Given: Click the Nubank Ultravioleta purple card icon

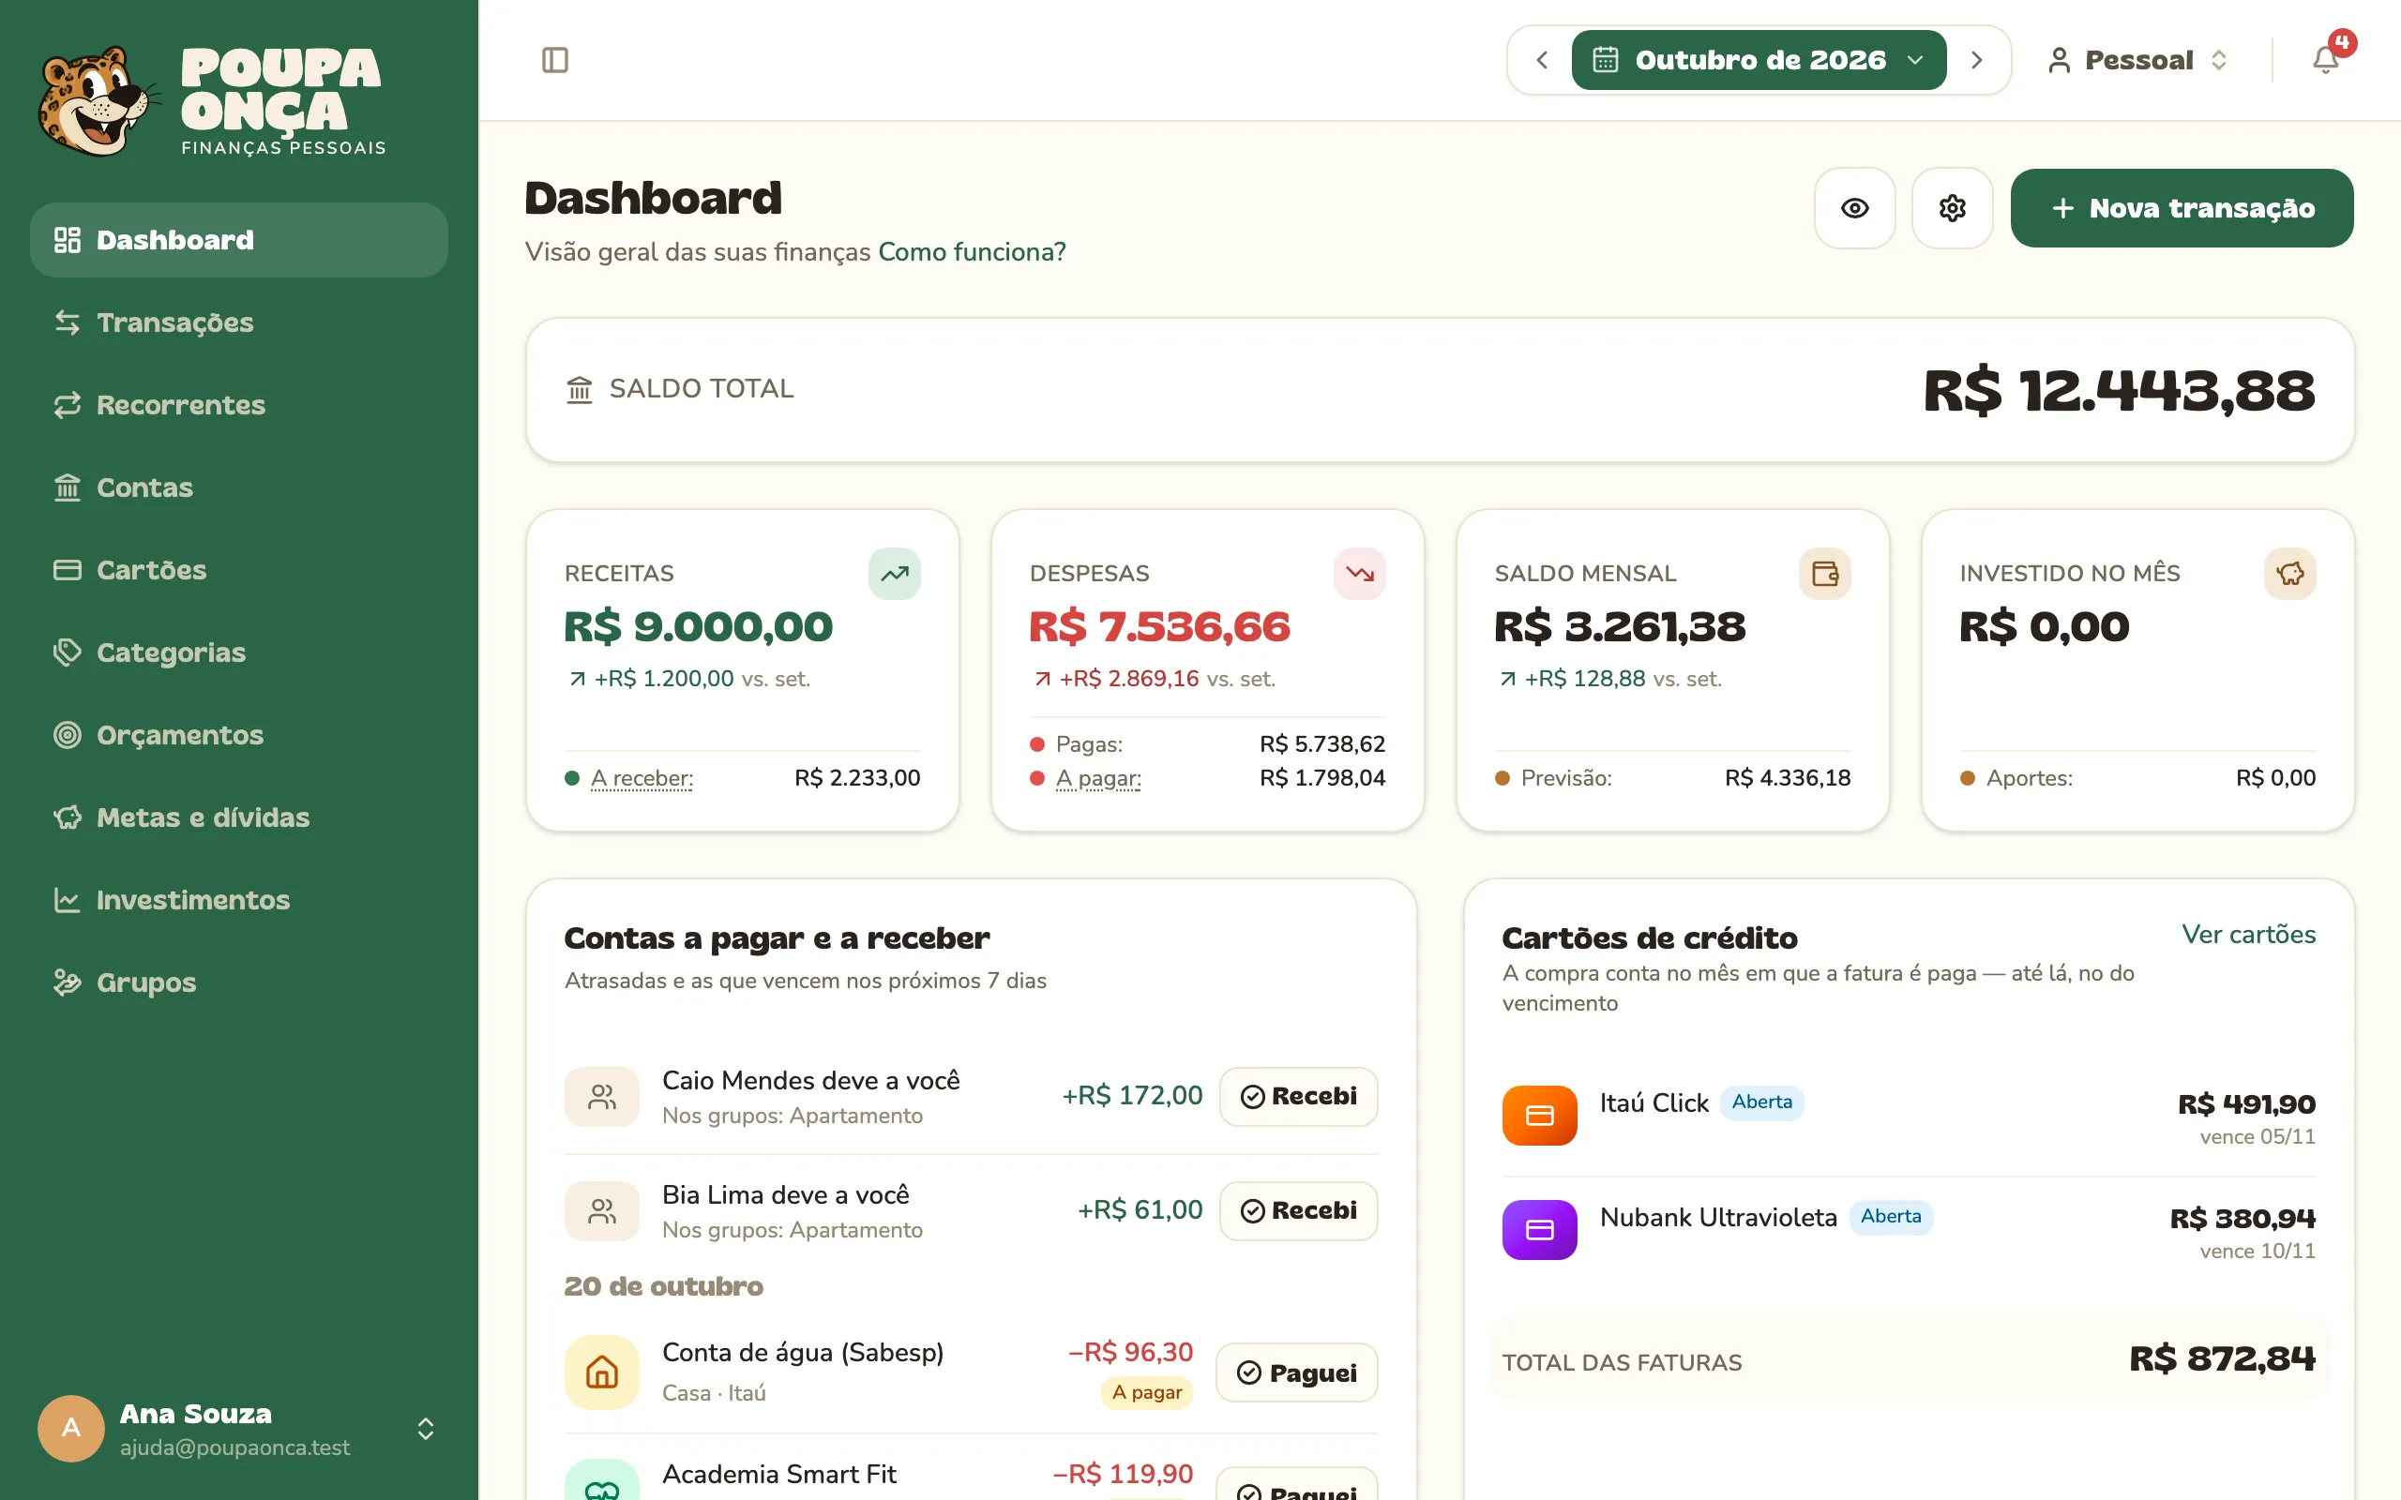Looking at the screenshot, I should 1539,1230.
